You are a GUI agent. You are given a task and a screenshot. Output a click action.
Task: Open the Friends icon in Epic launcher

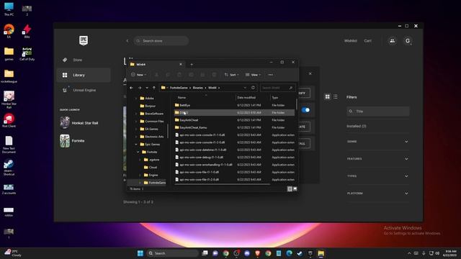click(392, 41)
